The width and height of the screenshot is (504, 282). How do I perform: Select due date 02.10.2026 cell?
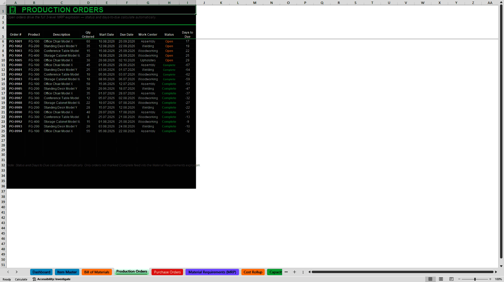[x=127, y=60]
